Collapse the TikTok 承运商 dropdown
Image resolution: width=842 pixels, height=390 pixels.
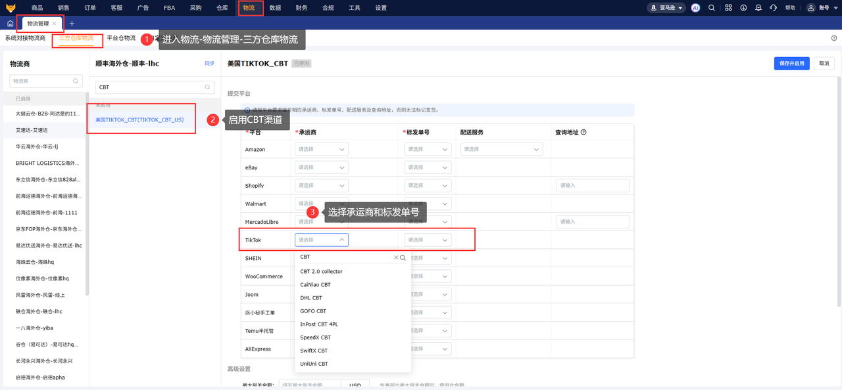point(322,240)
